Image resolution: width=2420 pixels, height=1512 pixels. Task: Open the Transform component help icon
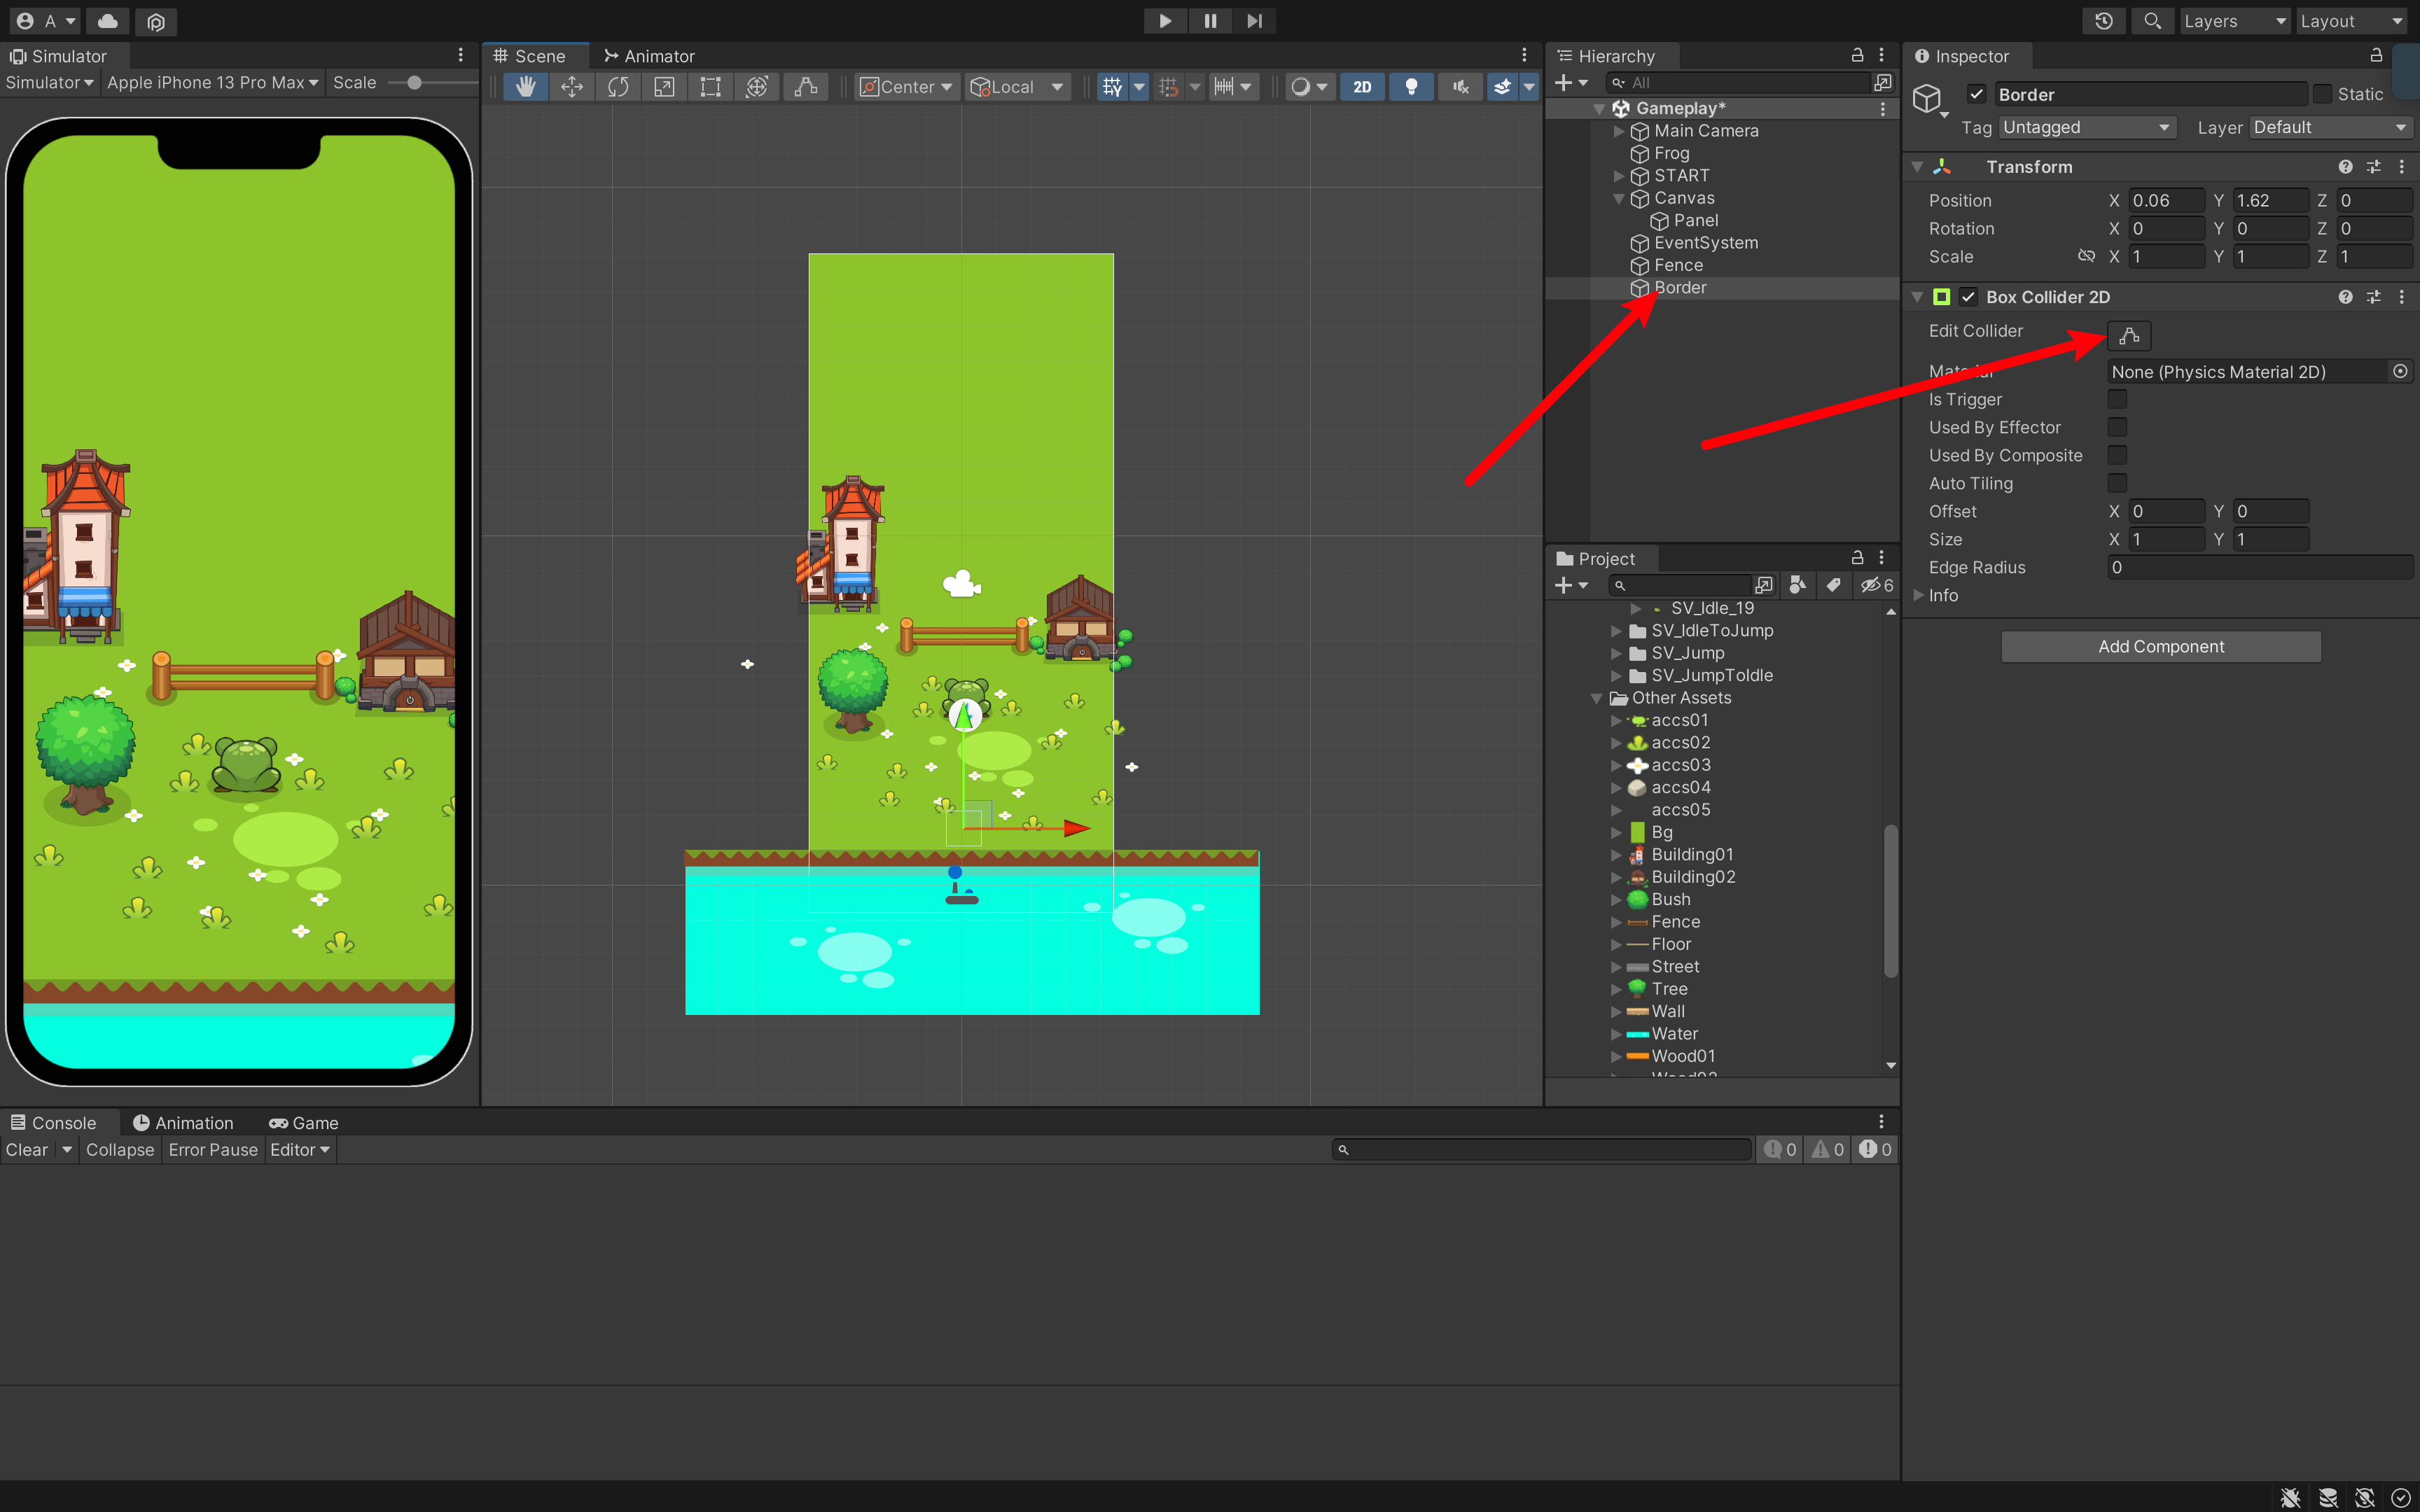2345,167
